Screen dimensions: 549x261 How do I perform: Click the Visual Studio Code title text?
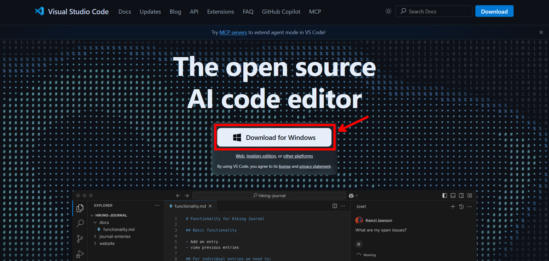click(x=78, y=12)
